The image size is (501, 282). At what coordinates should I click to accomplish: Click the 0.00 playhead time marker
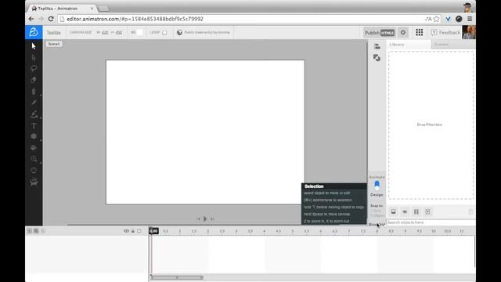click(153, 231)
